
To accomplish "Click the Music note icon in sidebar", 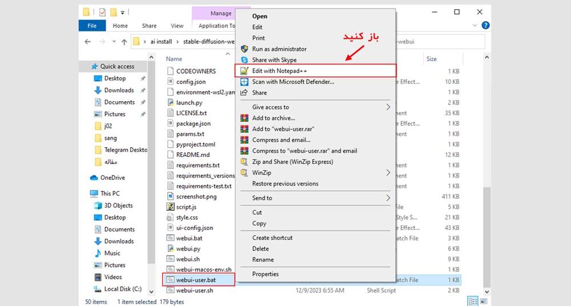I will (98, 253).
